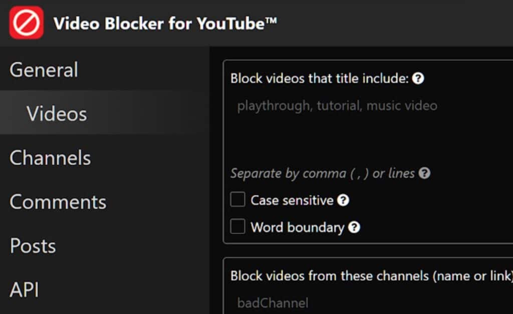
Task: Click the 'Video Blocker for YouTube' header title
Action: click(x=165, y=23)
